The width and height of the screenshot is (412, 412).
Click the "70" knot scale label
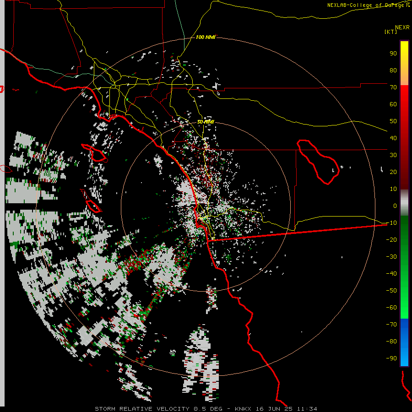click(x=393, y=87)
